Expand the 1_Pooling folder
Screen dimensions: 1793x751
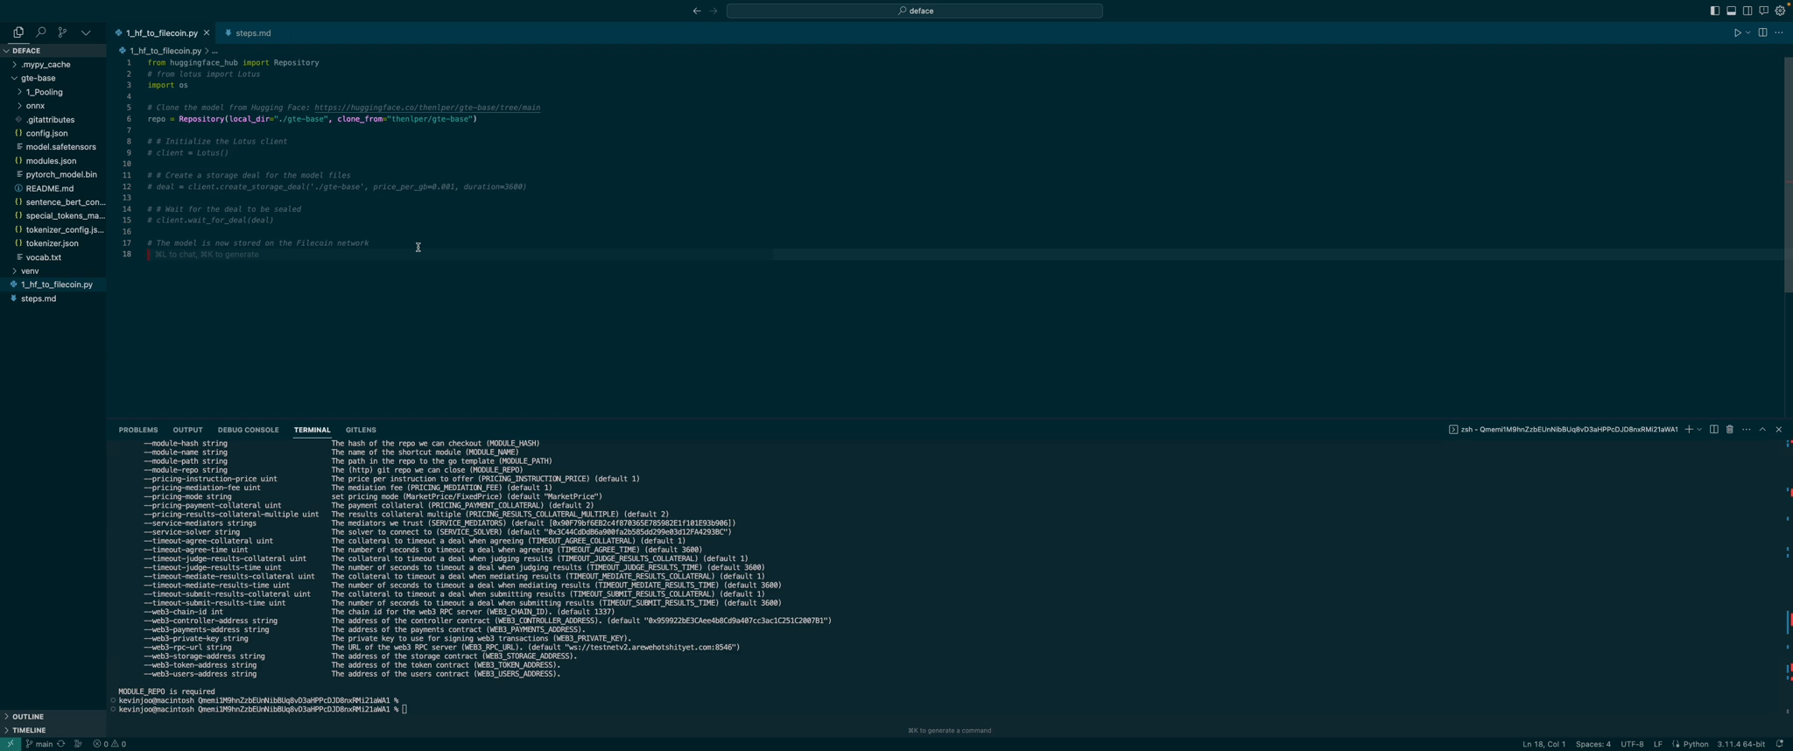(53, 92)
